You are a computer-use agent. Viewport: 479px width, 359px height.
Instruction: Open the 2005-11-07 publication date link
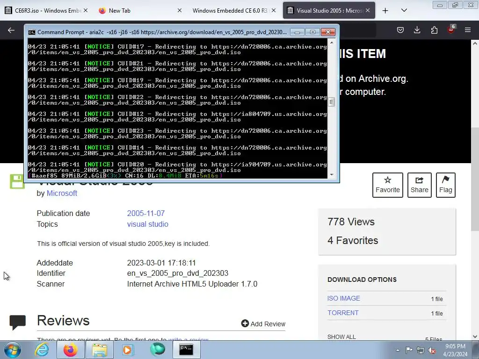click(146, 213)
